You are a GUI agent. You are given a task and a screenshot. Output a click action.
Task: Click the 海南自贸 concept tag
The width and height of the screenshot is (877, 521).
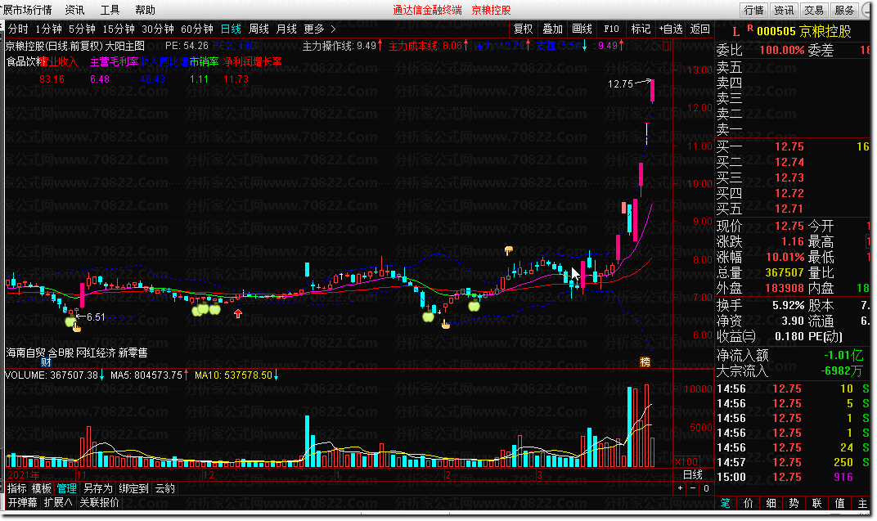25,353
